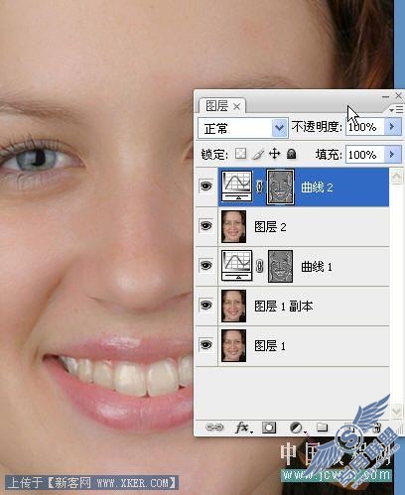Hide the 曲线 2 layer
405x495 pixels.
point(206,186)
